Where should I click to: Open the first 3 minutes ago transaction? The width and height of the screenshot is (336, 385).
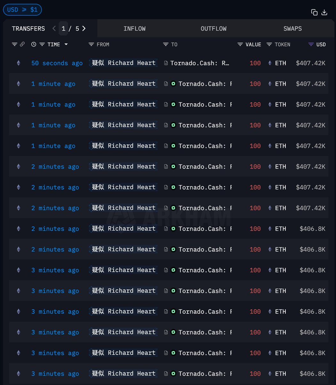(55, 270)
